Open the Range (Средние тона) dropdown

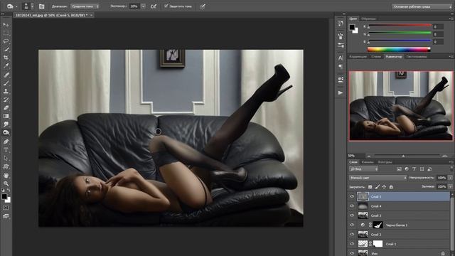point(85,6)
